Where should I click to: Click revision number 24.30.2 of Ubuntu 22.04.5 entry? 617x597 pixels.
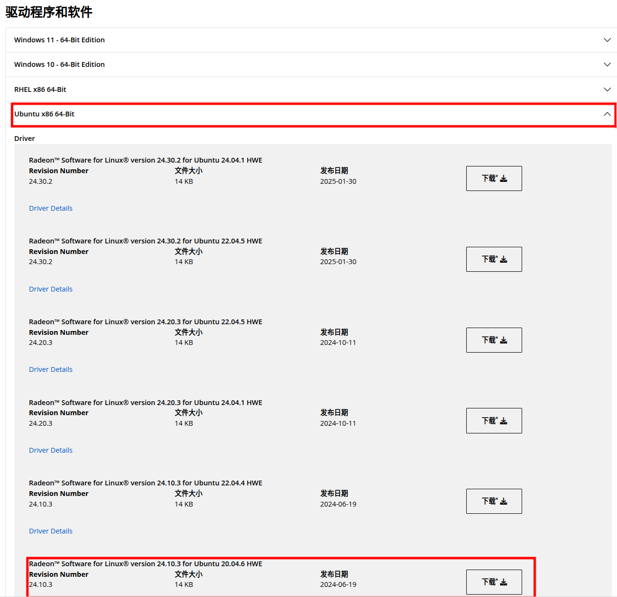click(x=40, y=262)
